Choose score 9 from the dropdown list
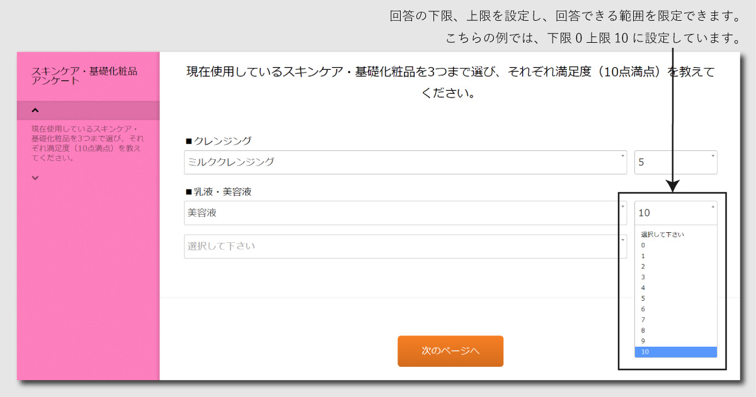 coord(675,341)
